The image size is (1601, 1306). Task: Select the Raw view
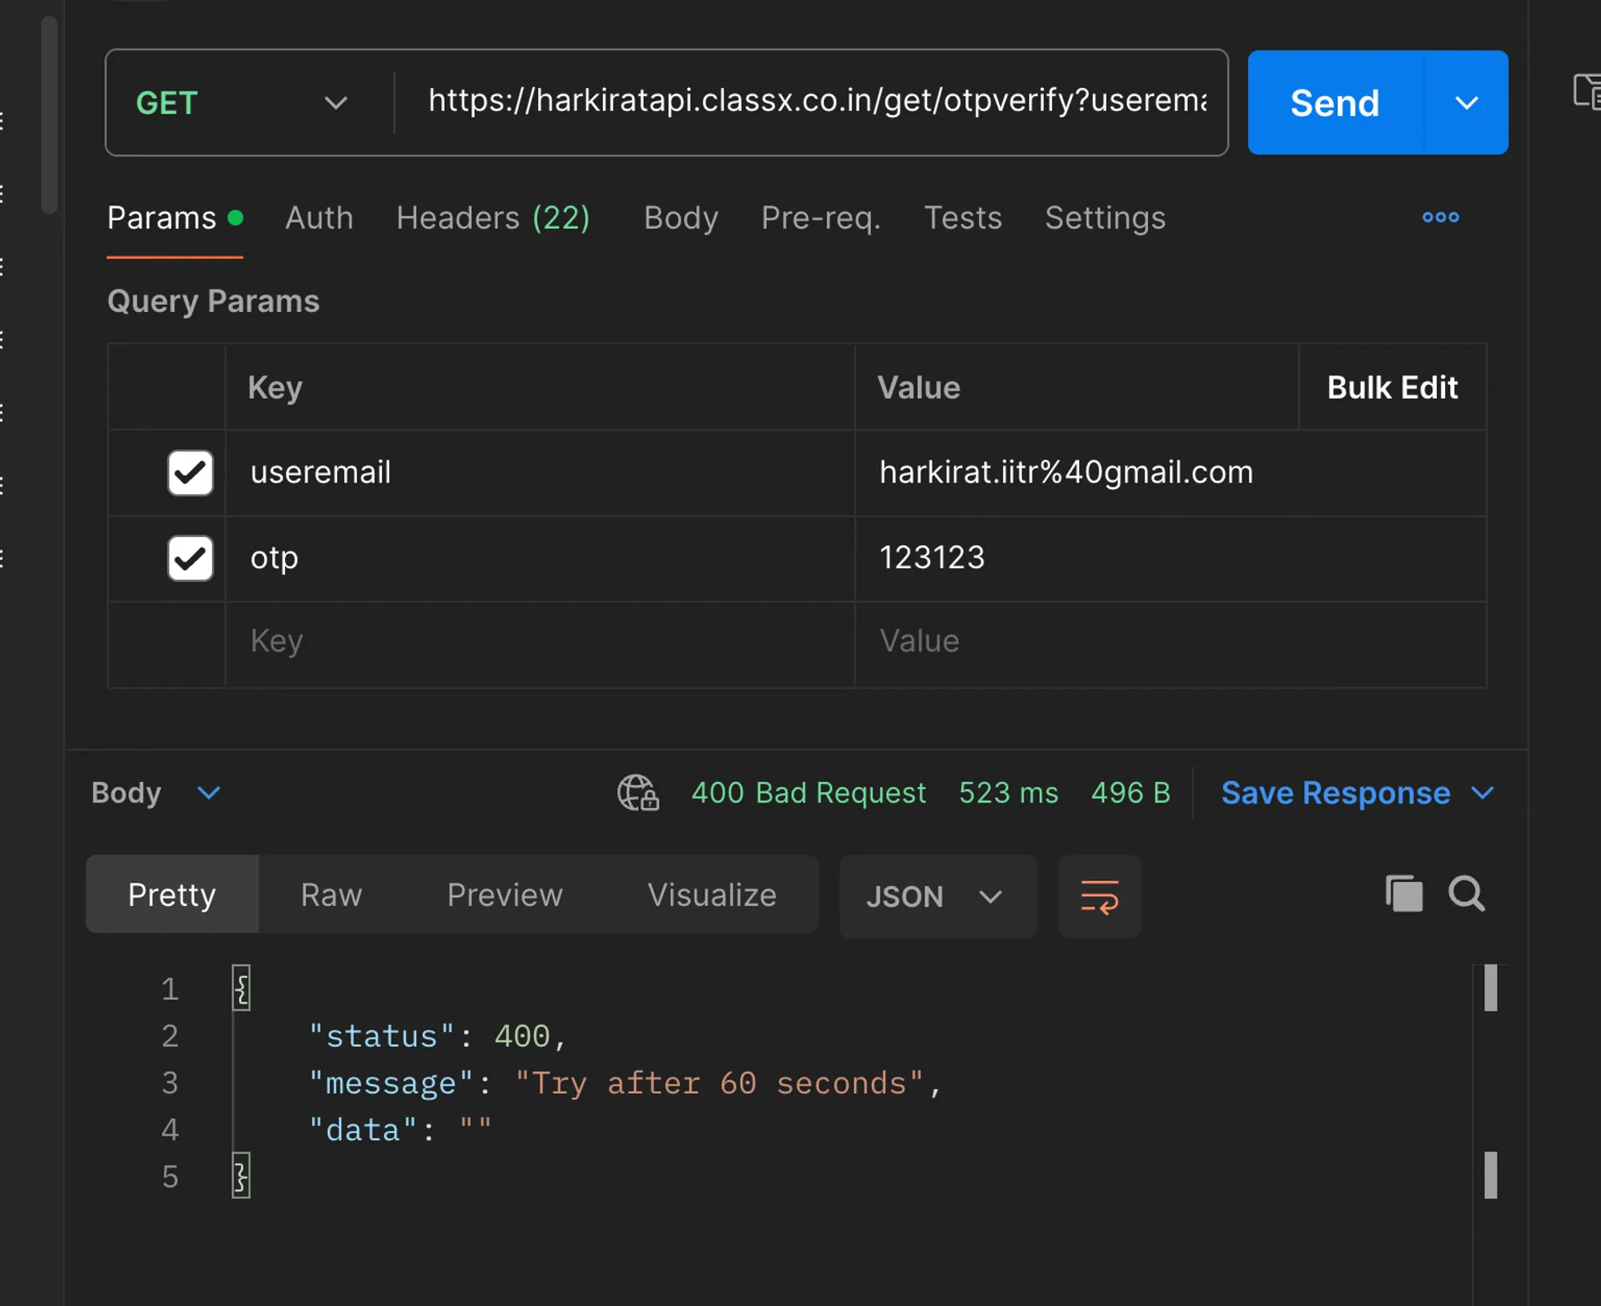click(x=331, y=895)
